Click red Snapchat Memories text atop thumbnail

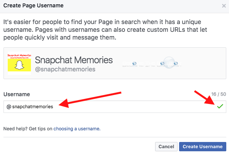tap(19, 55)
